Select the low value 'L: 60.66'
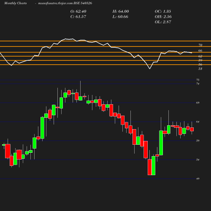The height and width of the screenshot is (211, 211). [120, 17]
